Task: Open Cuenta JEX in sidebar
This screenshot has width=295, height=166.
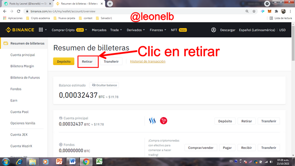Action: 19,135
